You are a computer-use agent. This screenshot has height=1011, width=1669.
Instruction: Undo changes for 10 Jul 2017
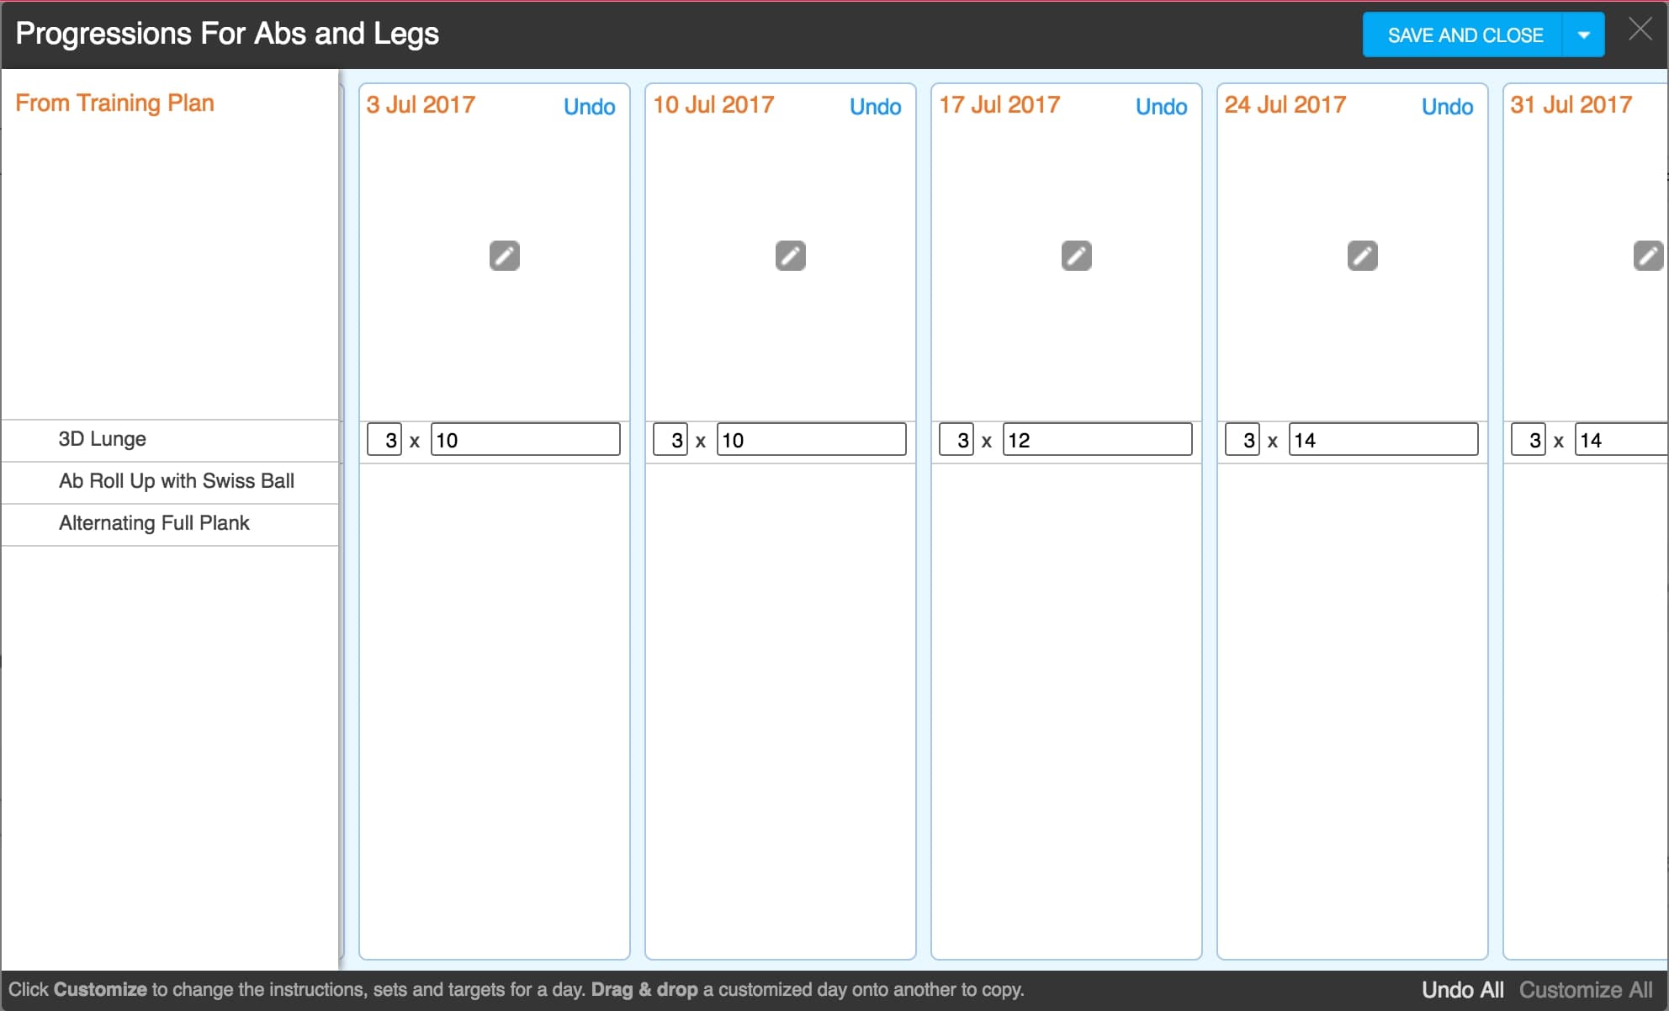tap(875, 107)
